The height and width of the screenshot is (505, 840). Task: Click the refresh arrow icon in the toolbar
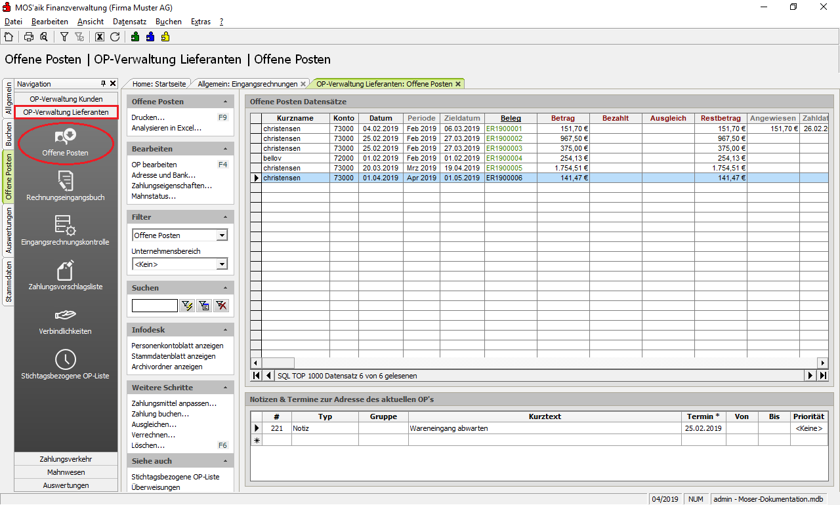(115, 37)
